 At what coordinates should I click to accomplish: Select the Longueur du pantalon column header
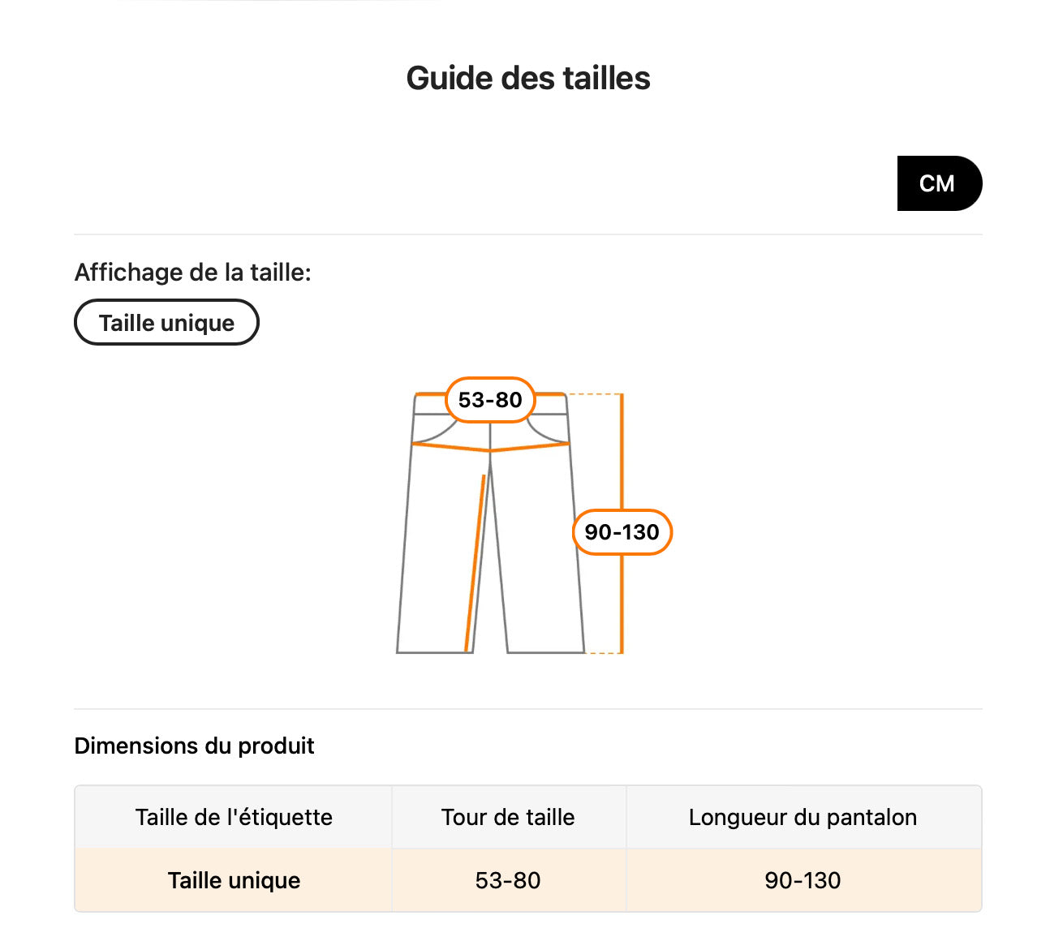coord(803,818)
